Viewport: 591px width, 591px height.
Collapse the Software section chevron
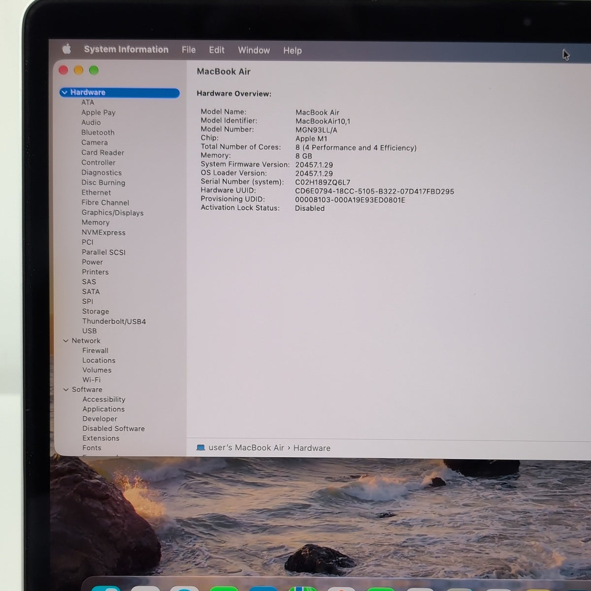[66, 390]
